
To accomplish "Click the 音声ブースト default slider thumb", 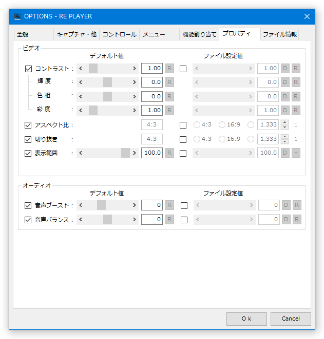I will [101, 205].
